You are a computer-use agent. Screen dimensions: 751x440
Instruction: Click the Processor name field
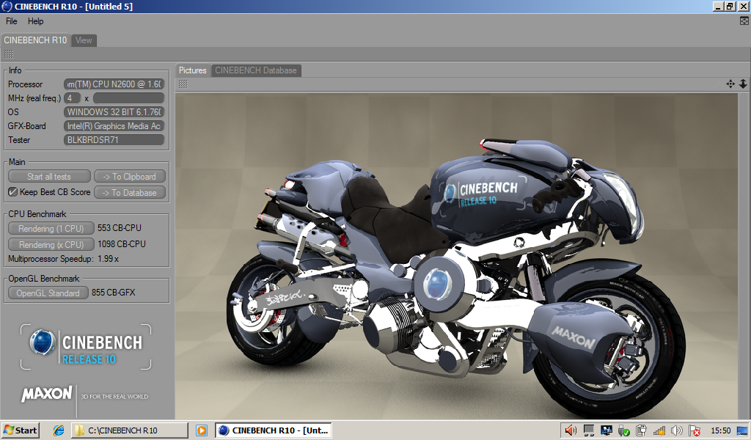(114, 84)
